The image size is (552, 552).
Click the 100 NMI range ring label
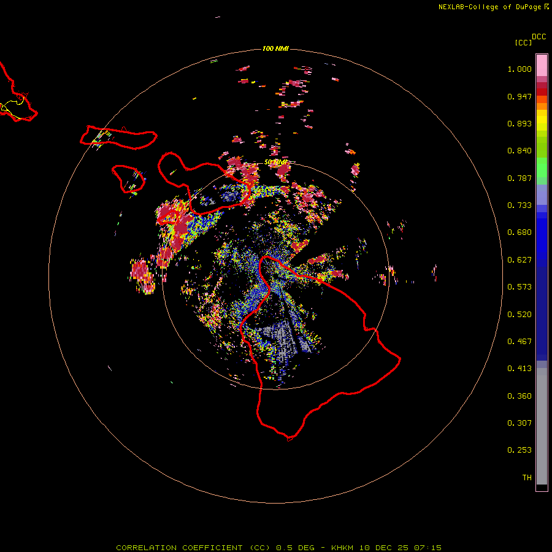click(x=275, y=48)
